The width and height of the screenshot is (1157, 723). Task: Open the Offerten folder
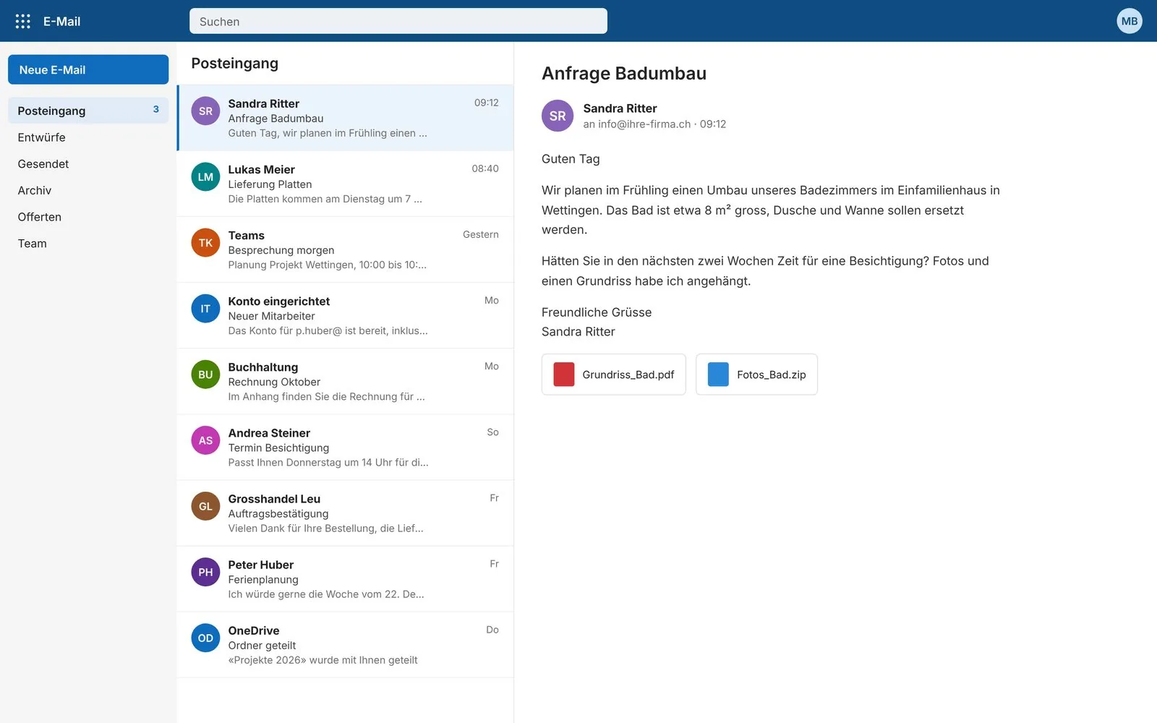click(88, 217)
